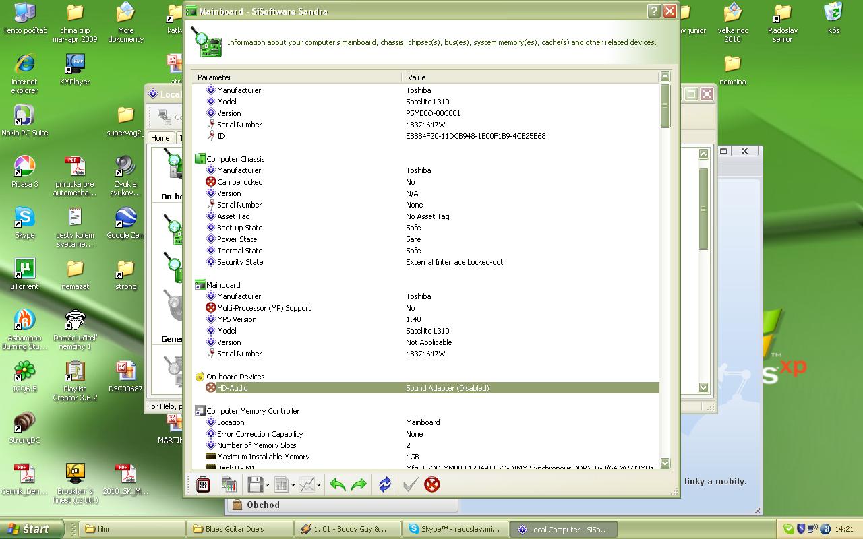Click the Mainboard list scroll-down arrow

[x=665, y=463]
